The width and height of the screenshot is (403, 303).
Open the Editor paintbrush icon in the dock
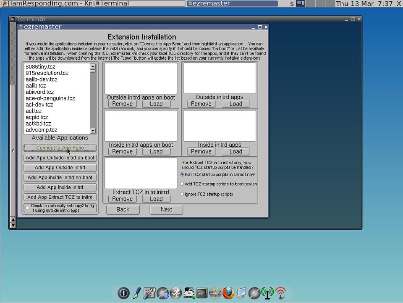pos(136,293)
